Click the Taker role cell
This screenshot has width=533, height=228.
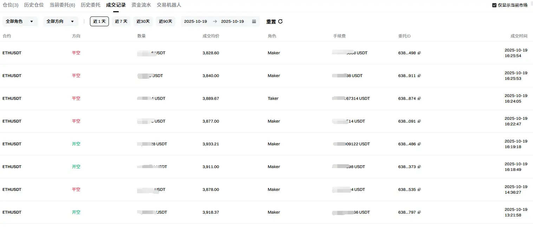[273, 99]
